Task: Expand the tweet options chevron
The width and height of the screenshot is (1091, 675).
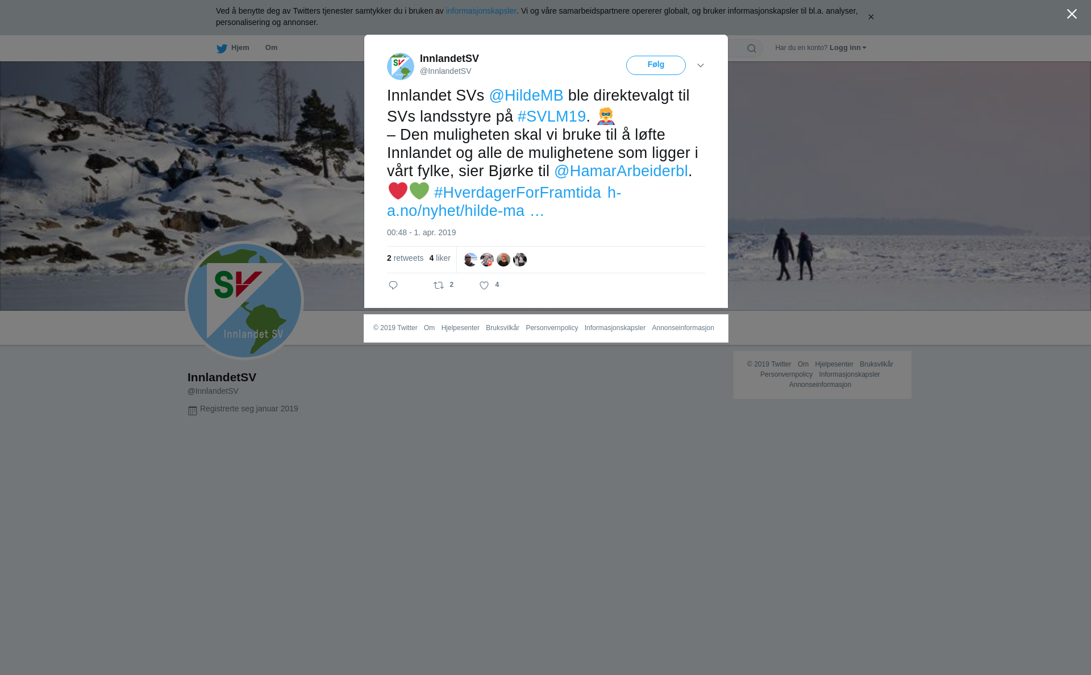Action: click(701, 65)
